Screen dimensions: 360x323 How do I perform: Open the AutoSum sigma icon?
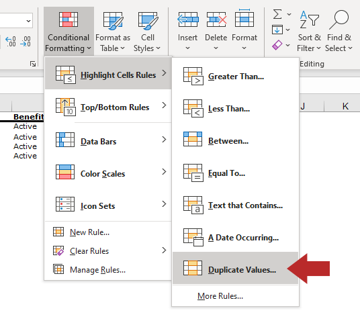[x=277, y=14]
